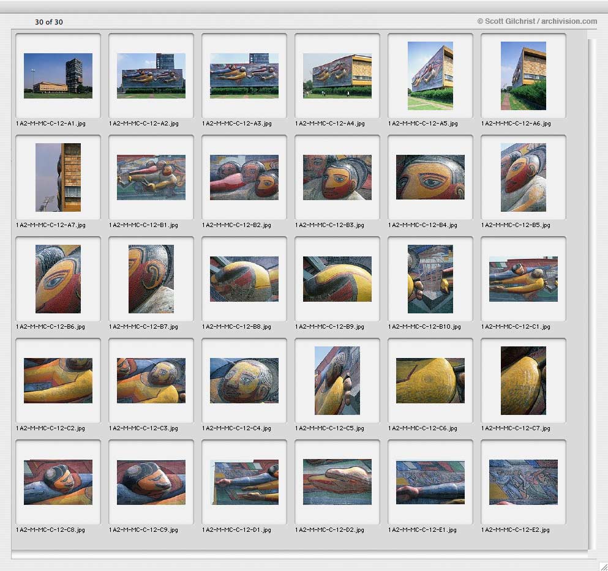Viewport: 608px width, 571px height.
Task: Open thumbnail 1A2-M-MC-C-12-A2.jpg
Action: (x=151, y=76)
